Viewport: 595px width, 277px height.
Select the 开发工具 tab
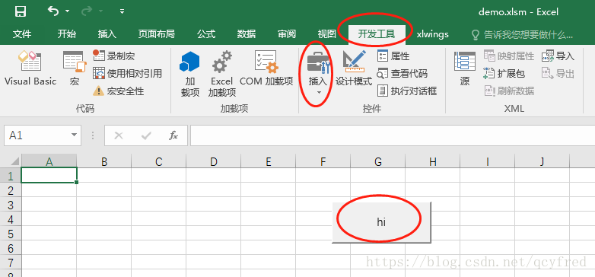tap(377, 34)
